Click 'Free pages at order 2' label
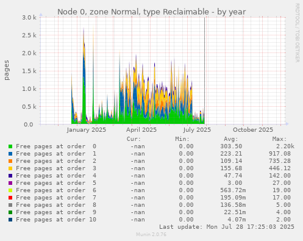Viewport: 303px width, 241px height. 56,161
